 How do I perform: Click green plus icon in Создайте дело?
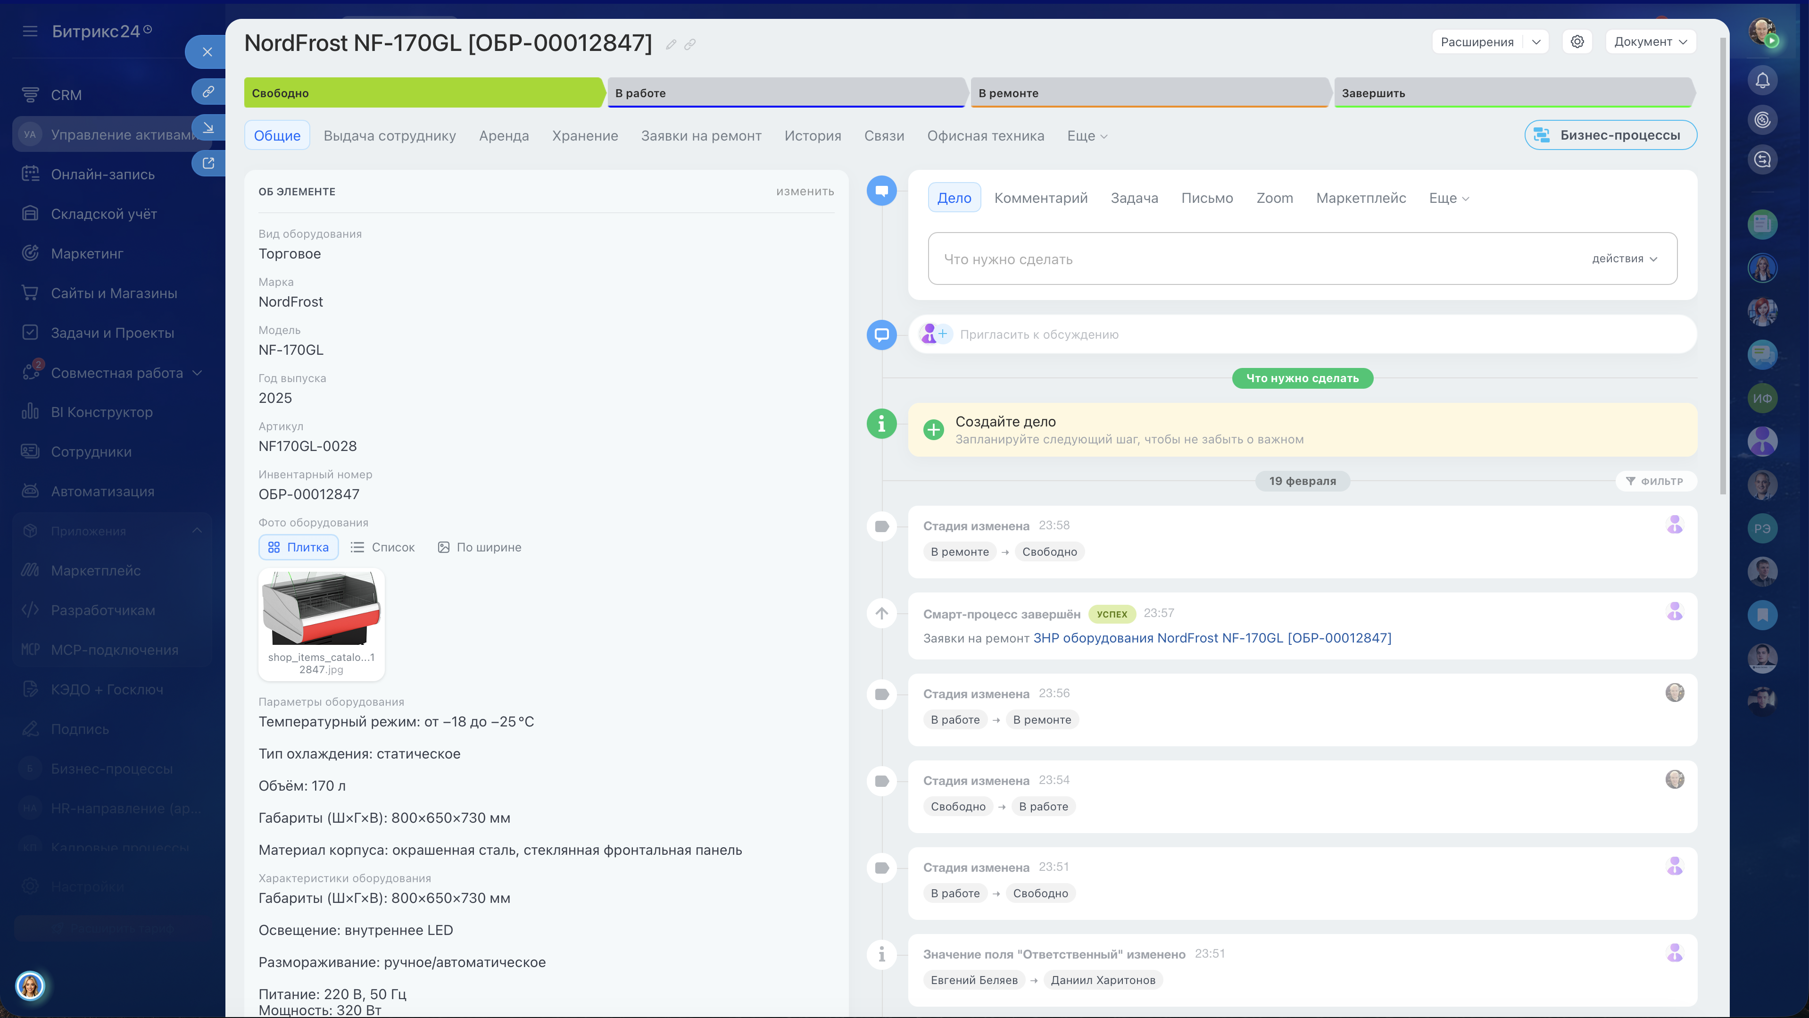(x=933, y=429)
